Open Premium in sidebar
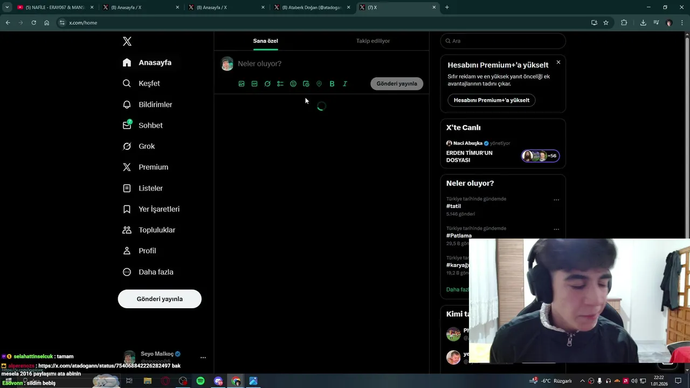The width and height of the screenshot is (690, 388). [146, 167]
